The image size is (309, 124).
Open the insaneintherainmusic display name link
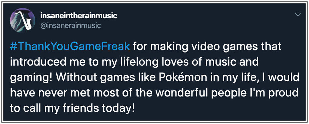point(79,15)
